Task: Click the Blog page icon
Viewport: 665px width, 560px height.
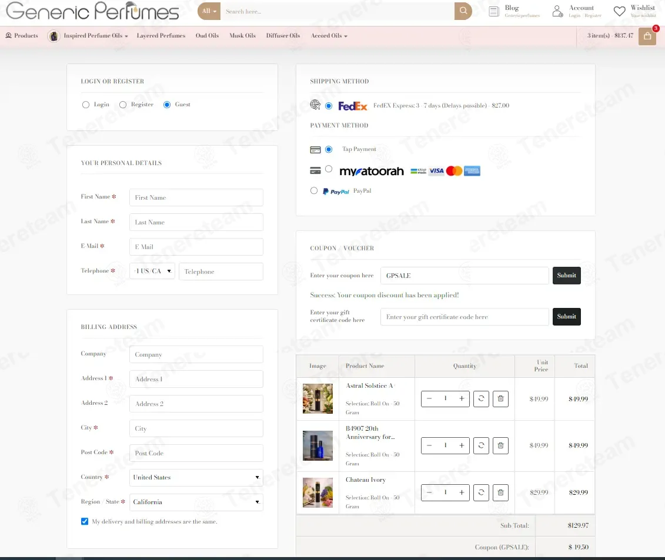Action: click(x=494, y=11)
